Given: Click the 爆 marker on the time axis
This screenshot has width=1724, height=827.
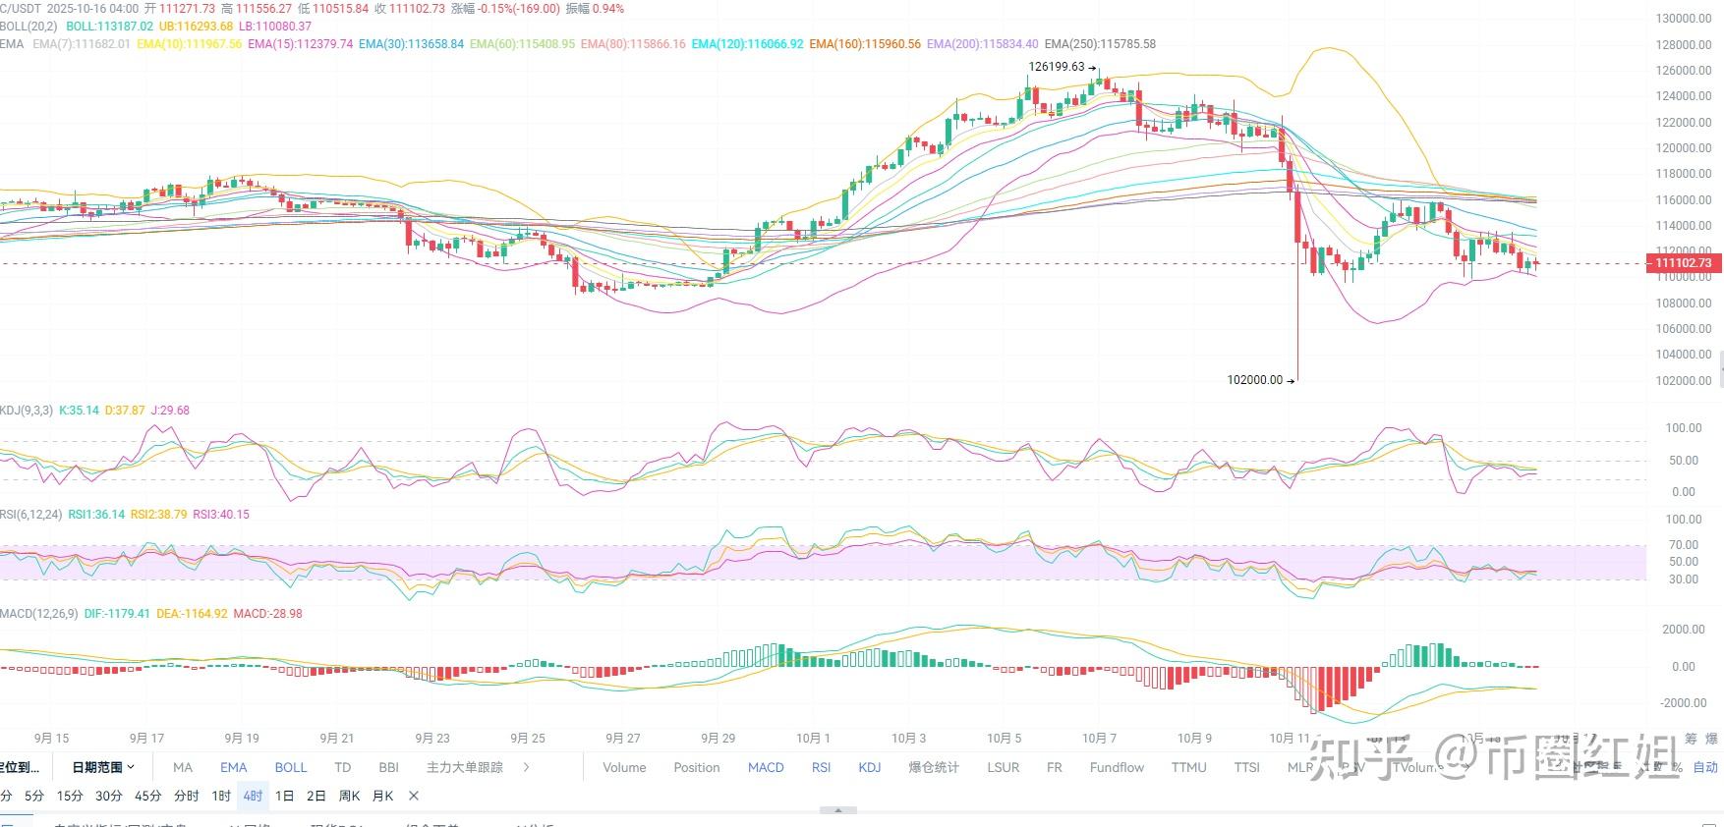Looking at the screenshot, I should [x=1711, y=739].
